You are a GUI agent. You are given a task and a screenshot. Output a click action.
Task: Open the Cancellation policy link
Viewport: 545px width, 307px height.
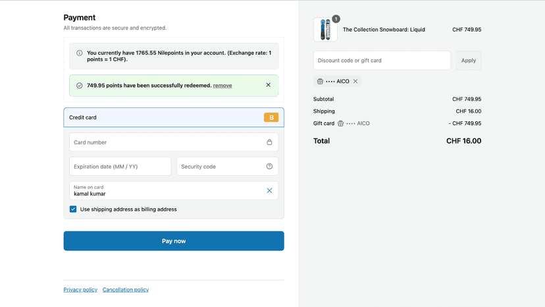pos(126,290)
